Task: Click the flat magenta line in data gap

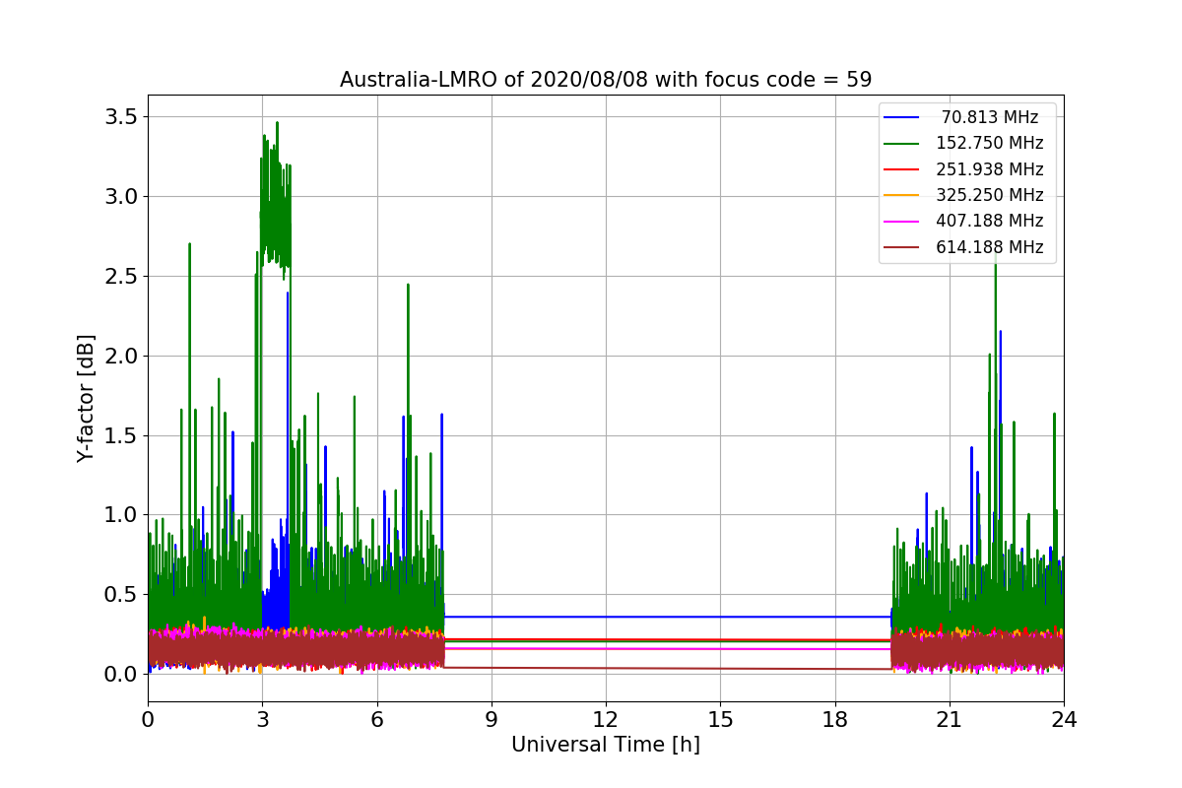Action: (x=667, y=648)
